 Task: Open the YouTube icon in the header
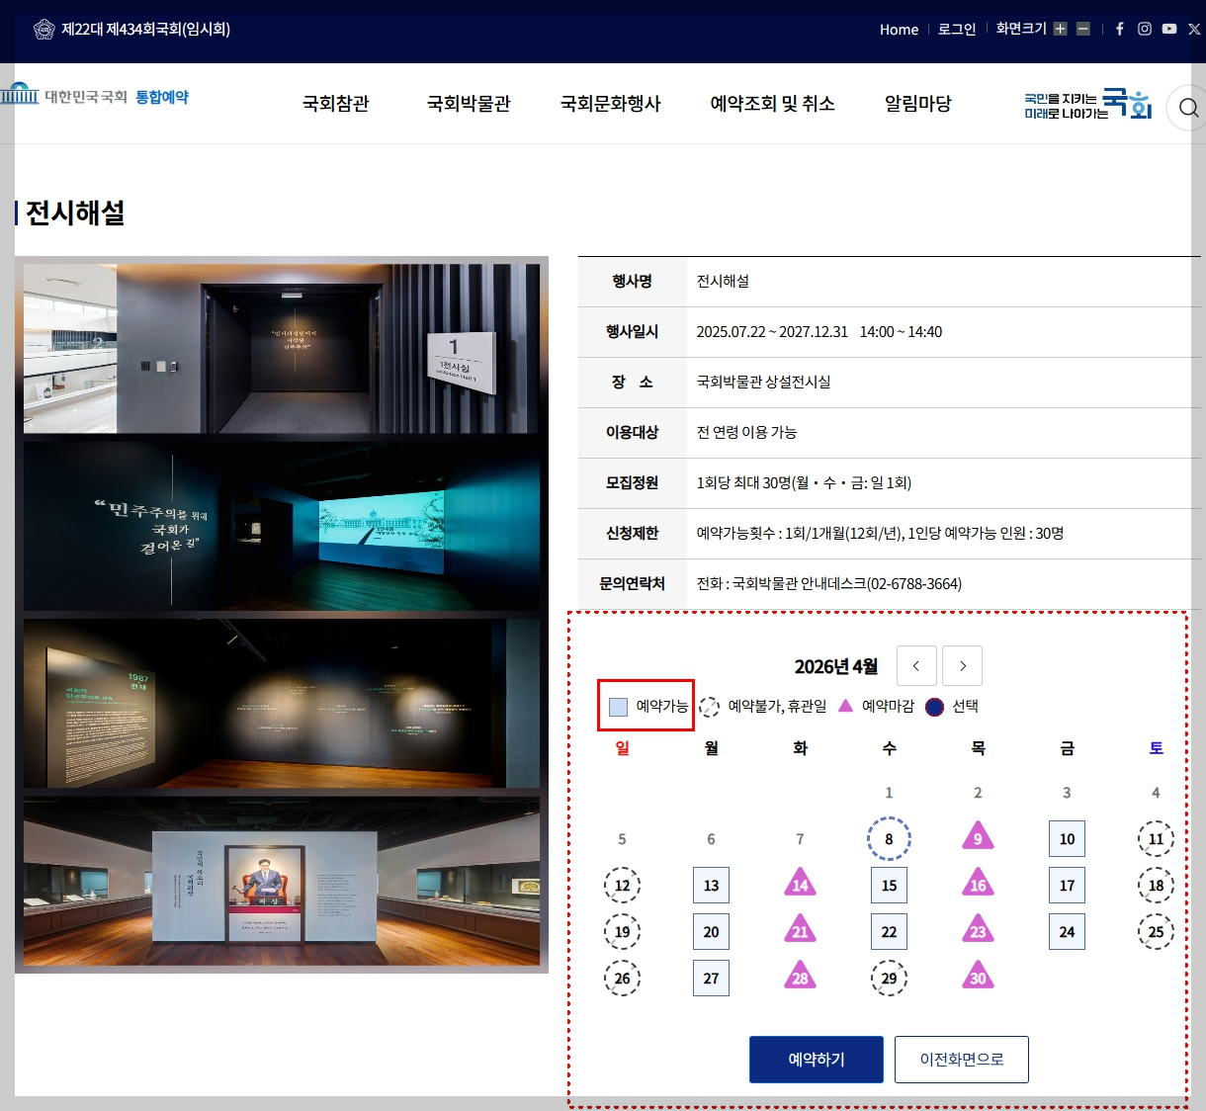[1168, 29]
